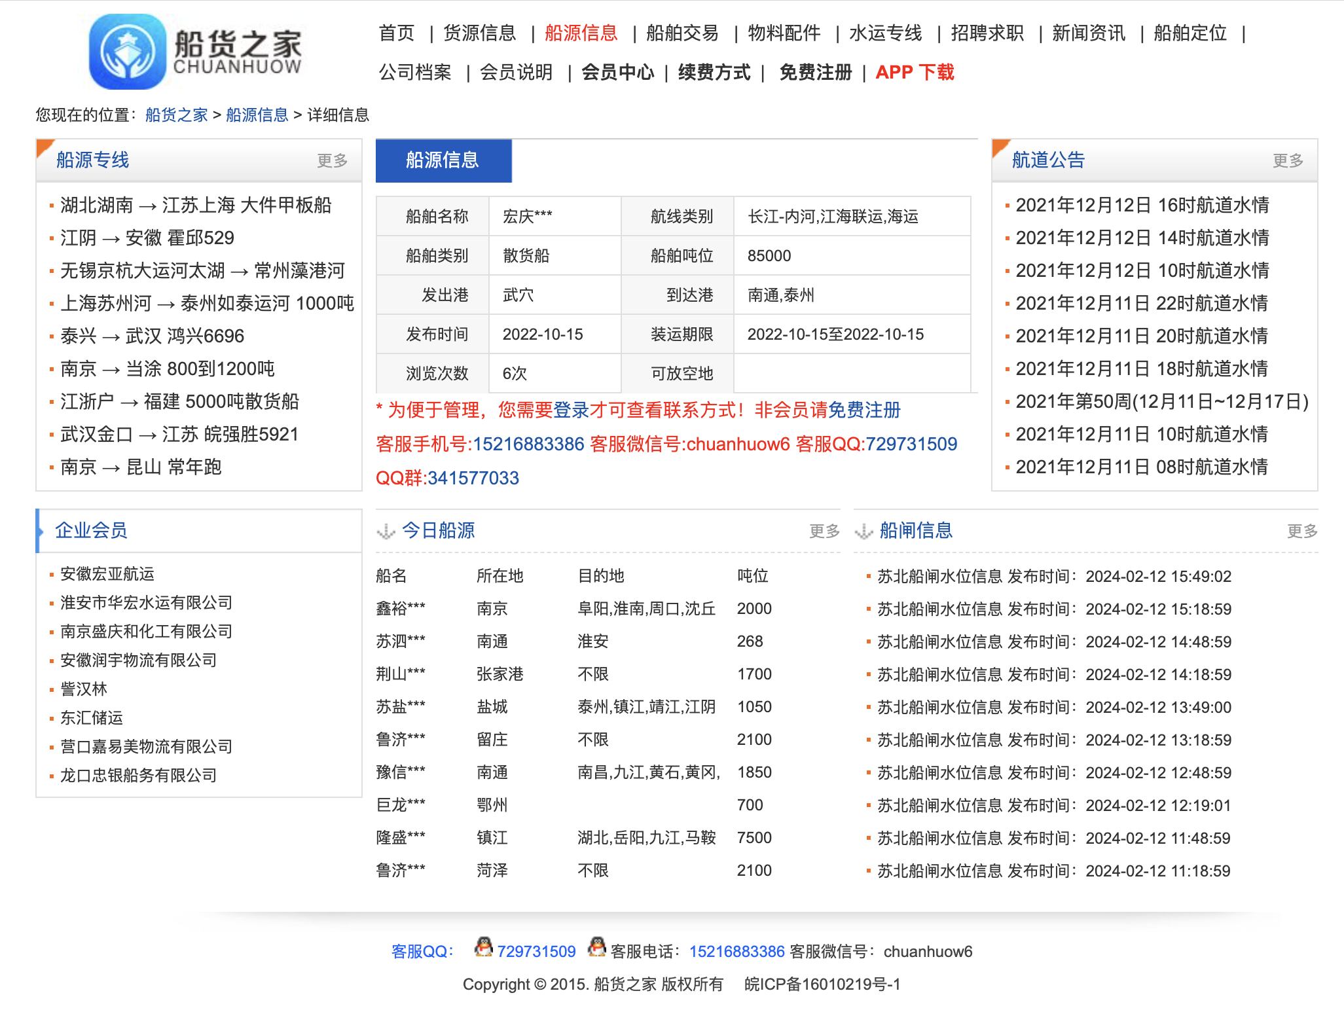Open 更多 for the 航道公告 panel

click(x=1287, y=160)
